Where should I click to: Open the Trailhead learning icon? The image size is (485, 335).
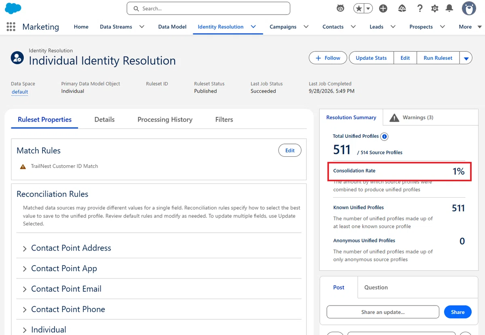(x=402, y=8)
